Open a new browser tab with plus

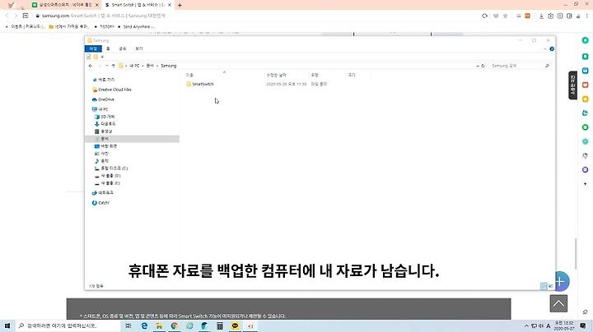(180, 5)
